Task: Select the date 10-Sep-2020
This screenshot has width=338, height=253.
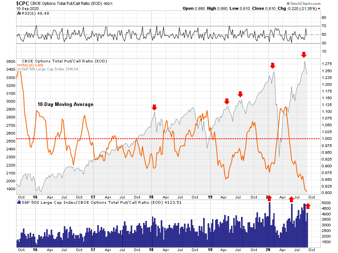Action: [x=27, y=8]
